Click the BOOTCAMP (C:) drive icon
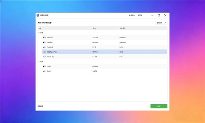Screen dimensions: 205x123 (x=44, y=52)
